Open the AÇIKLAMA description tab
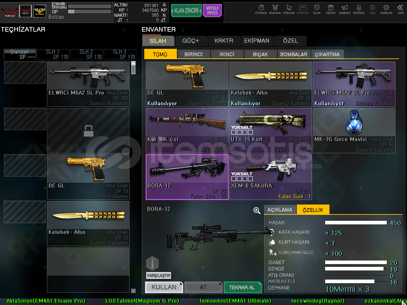The image size is (407, 305). tap(280, 210)
